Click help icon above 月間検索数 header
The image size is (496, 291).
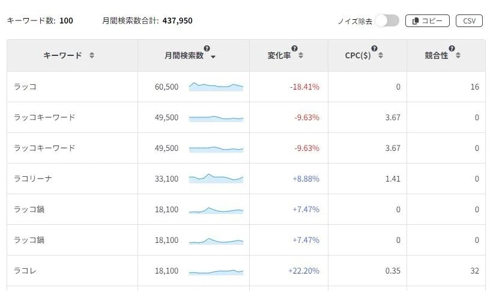[x=207, y=49]
